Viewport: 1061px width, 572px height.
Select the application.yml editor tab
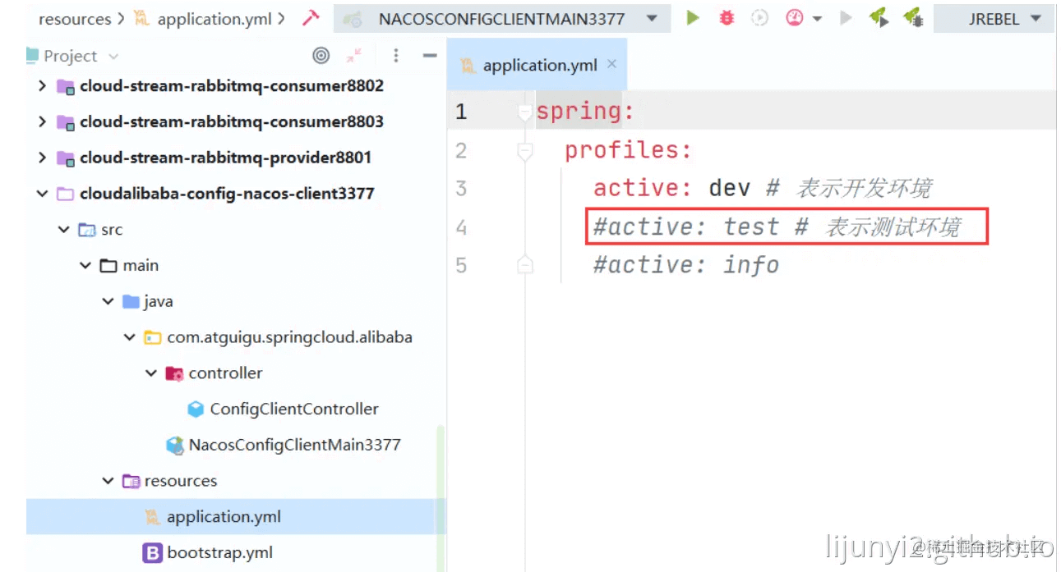(x=539, y=66)
